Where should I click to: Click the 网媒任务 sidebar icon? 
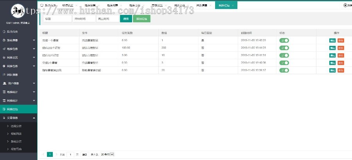pos(4,66)
